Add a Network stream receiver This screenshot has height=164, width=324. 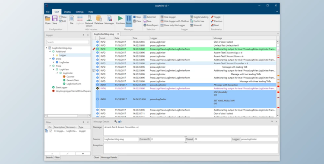89,21
